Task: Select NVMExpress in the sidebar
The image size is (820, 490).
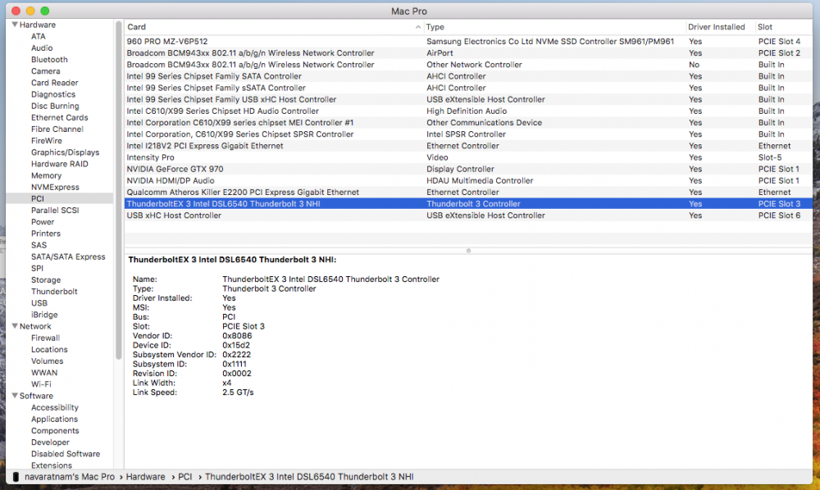Action: coord(55,187)
